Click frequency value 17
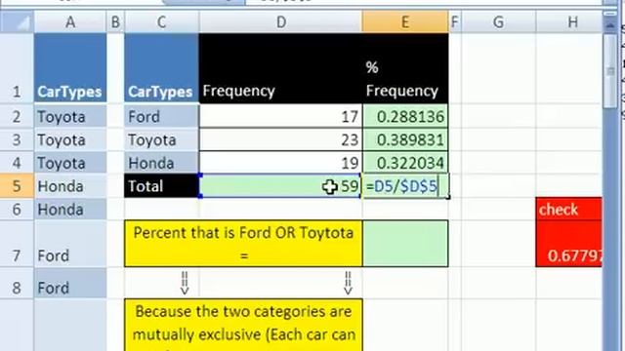625x351 pixels. click(x=280, y=116)
